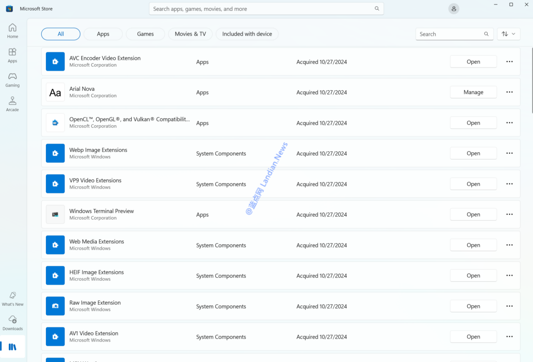This screenshot has height=362, width=533.
Task: Open more options for Webp Image Extensions
Action: coord(509,153)
